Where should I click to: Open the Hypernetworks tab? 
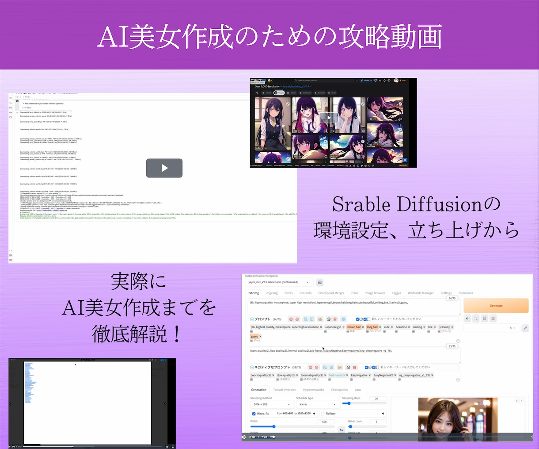click(x=313, y=390)
